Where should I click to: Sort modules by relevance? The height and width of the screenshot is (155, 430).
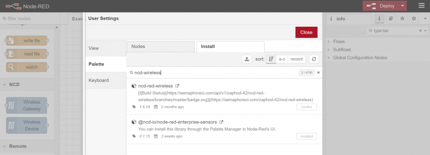point(271,59)
